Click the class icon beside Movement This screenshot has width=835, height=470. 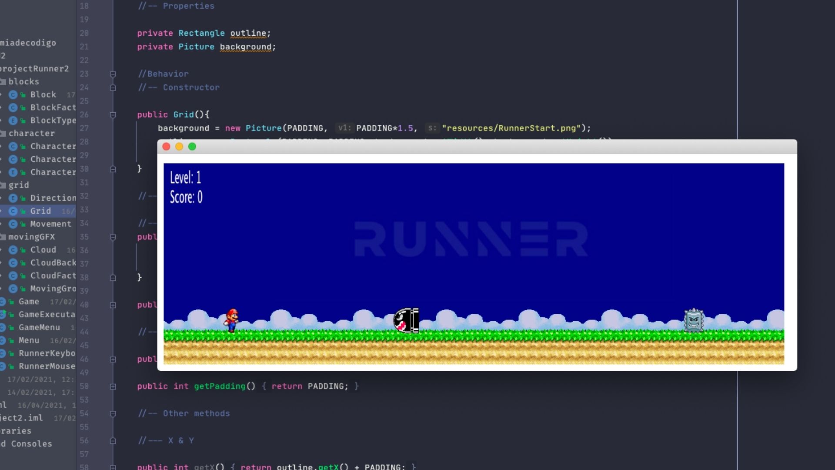[x=13, y=224]
